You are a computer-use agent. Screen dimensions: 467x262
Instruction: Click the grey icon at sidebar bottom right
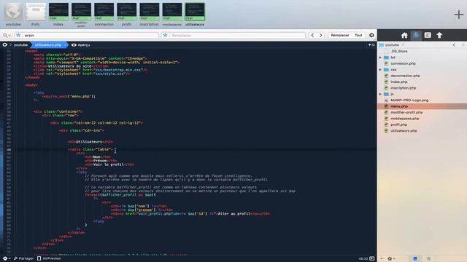click(x=428, y=259)
